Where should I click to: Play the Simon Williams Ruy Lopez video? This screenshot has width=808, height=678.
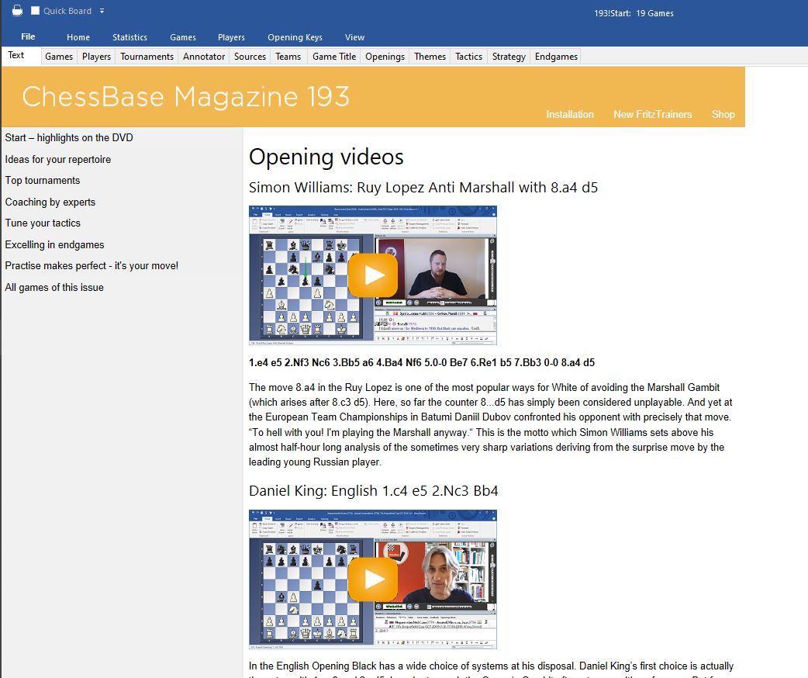[373, 274]
